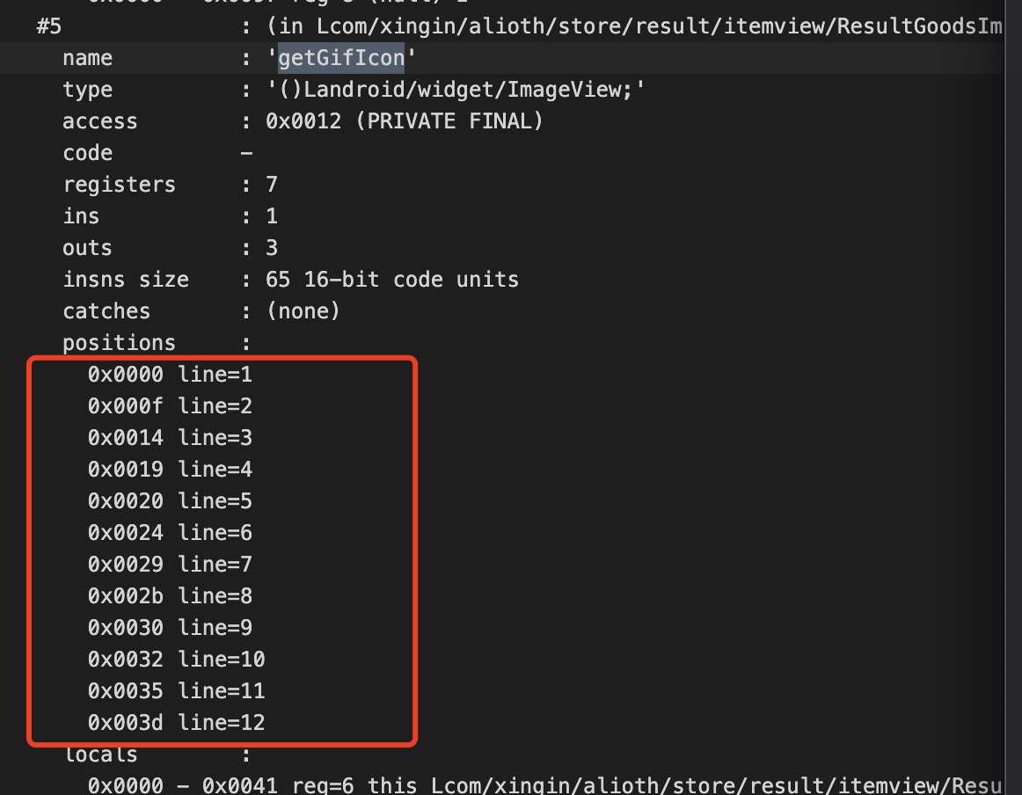Click position entry '0x0019 line=4'
This screenshot has height=795, width=1022.
[170, 469]
